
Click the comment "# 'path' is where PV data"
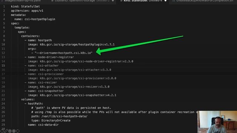pos(71,108)
